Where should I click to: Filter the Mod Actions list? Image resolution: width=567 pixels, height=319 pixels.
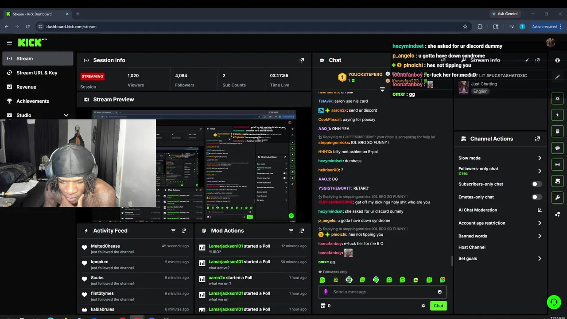click(291, 231)
